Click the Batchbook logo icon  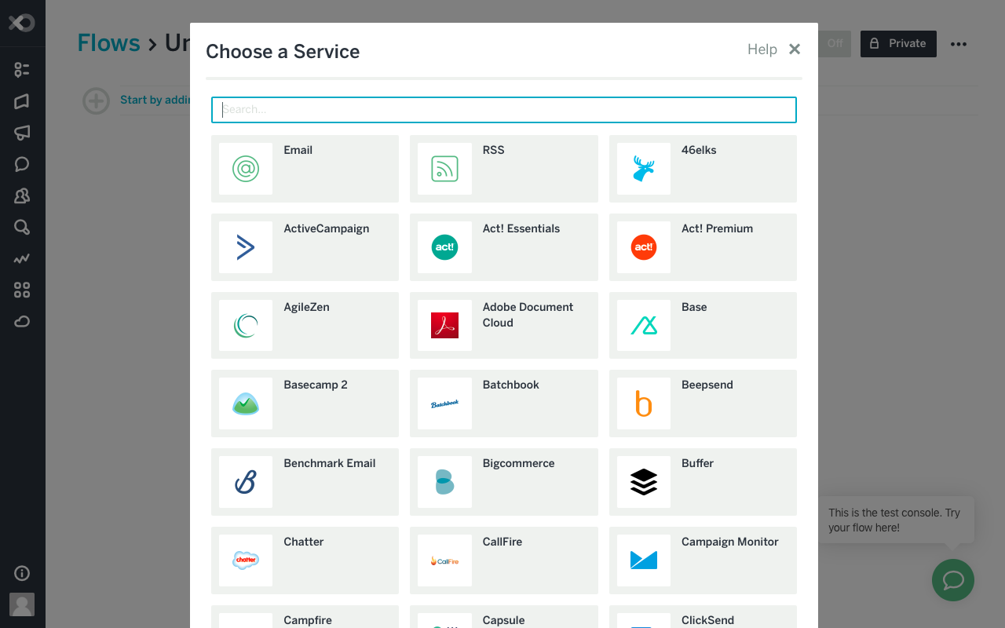[444, 403]
